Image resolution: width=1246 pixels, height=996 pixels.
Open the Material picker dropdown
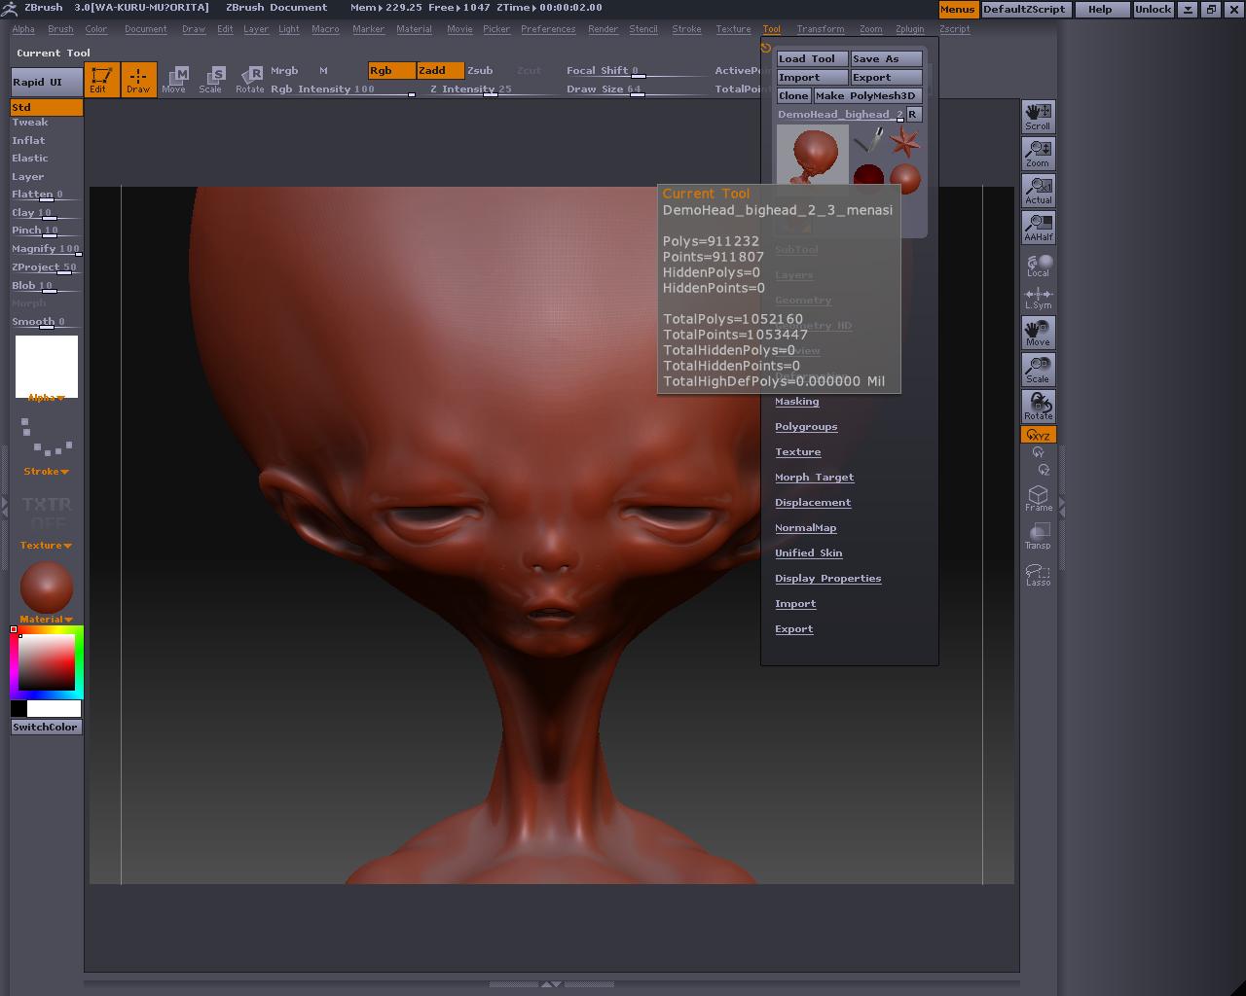pos(47,620)
